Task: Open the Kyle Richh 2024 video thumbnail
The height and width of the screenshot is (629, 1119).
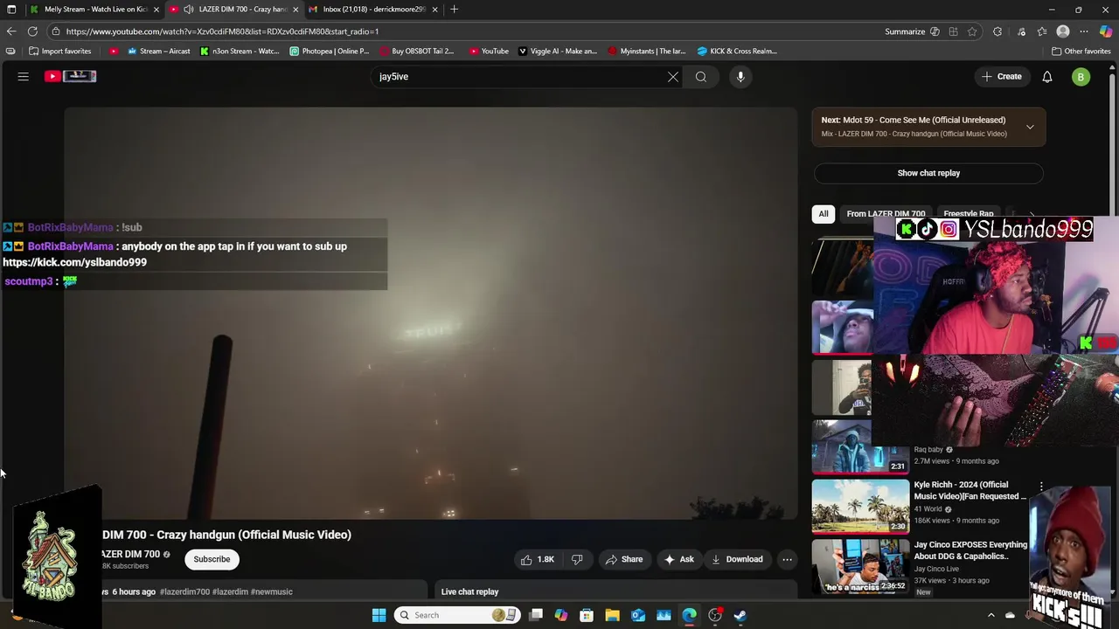Action: tap(860, 506)
